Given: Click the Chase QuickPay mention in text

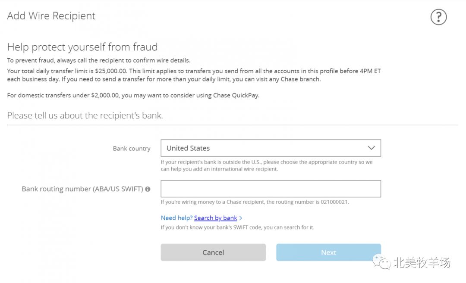Looking at the screenshot, I should [236, 95].
